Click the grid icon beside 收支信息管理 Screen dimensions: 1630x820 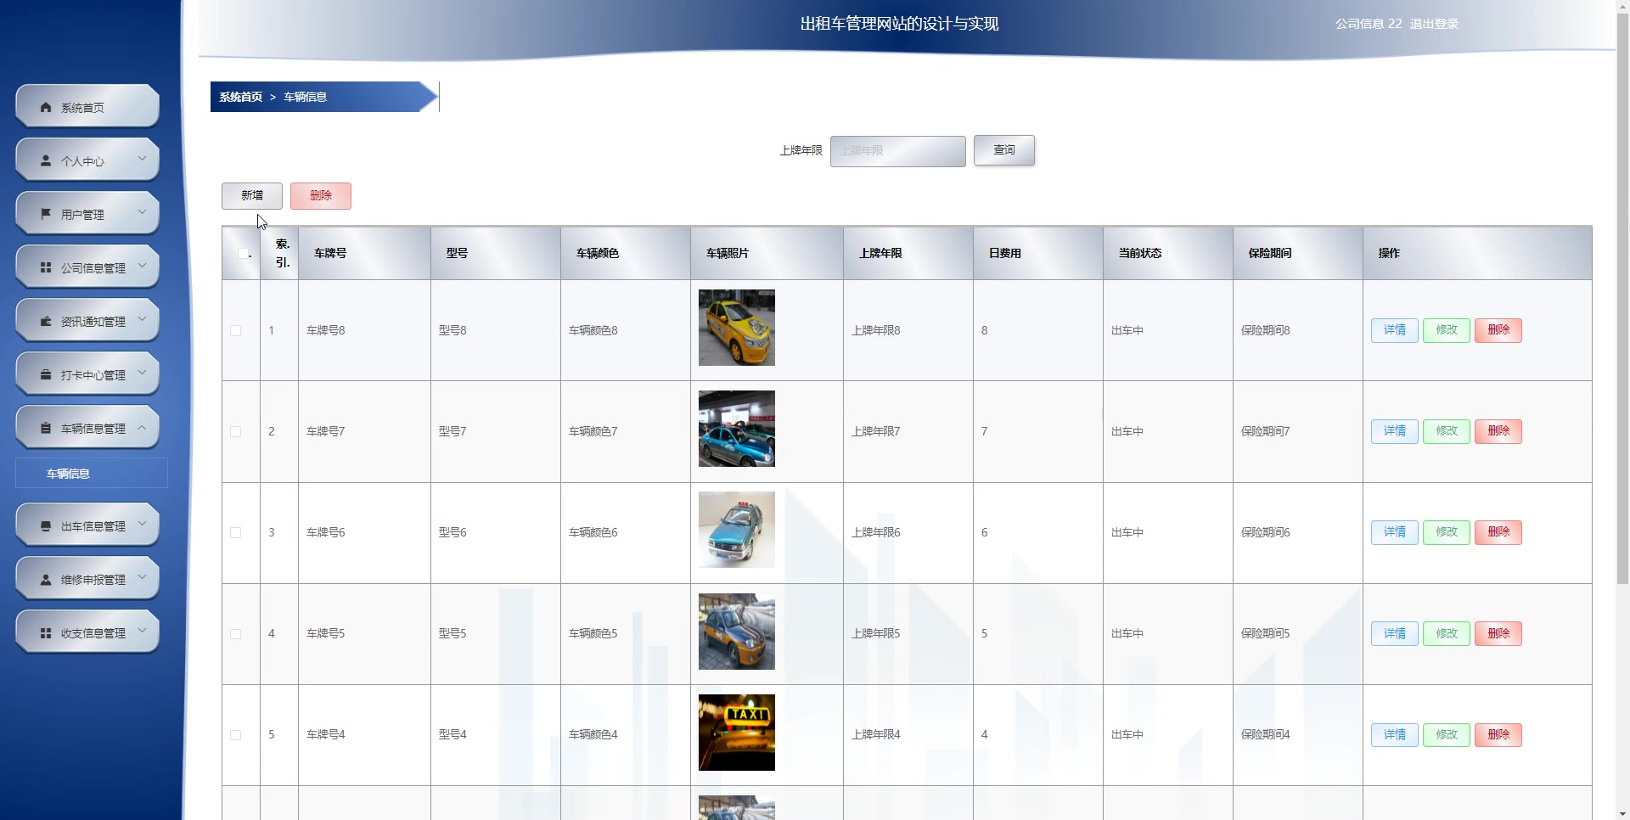pos(46,633)
